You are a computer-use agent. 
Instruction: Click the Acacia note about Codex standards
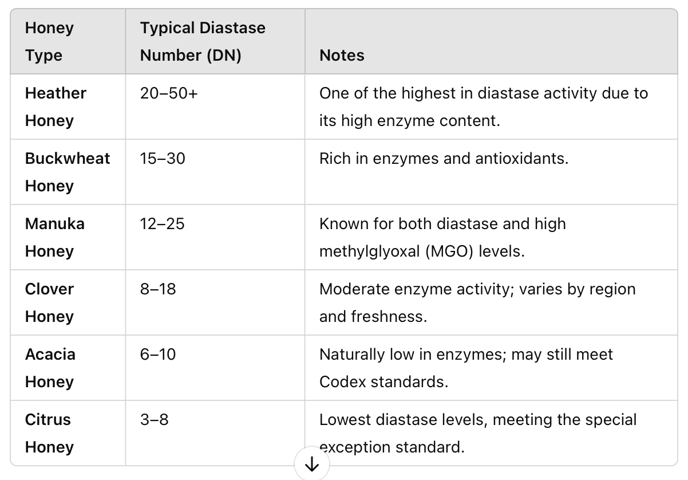[x=466, y=368]
